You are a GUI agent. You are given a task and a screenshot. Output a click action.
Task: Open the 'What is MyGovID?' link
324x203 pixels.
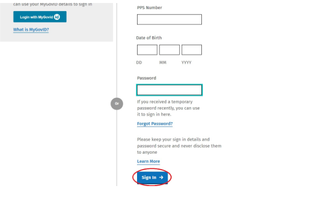[31, 29]
